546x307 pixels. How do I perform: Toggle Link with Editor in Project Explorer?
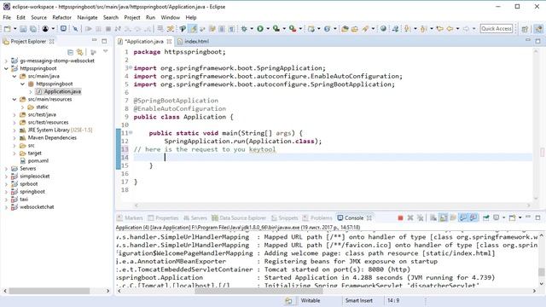(x=80, y=52)
